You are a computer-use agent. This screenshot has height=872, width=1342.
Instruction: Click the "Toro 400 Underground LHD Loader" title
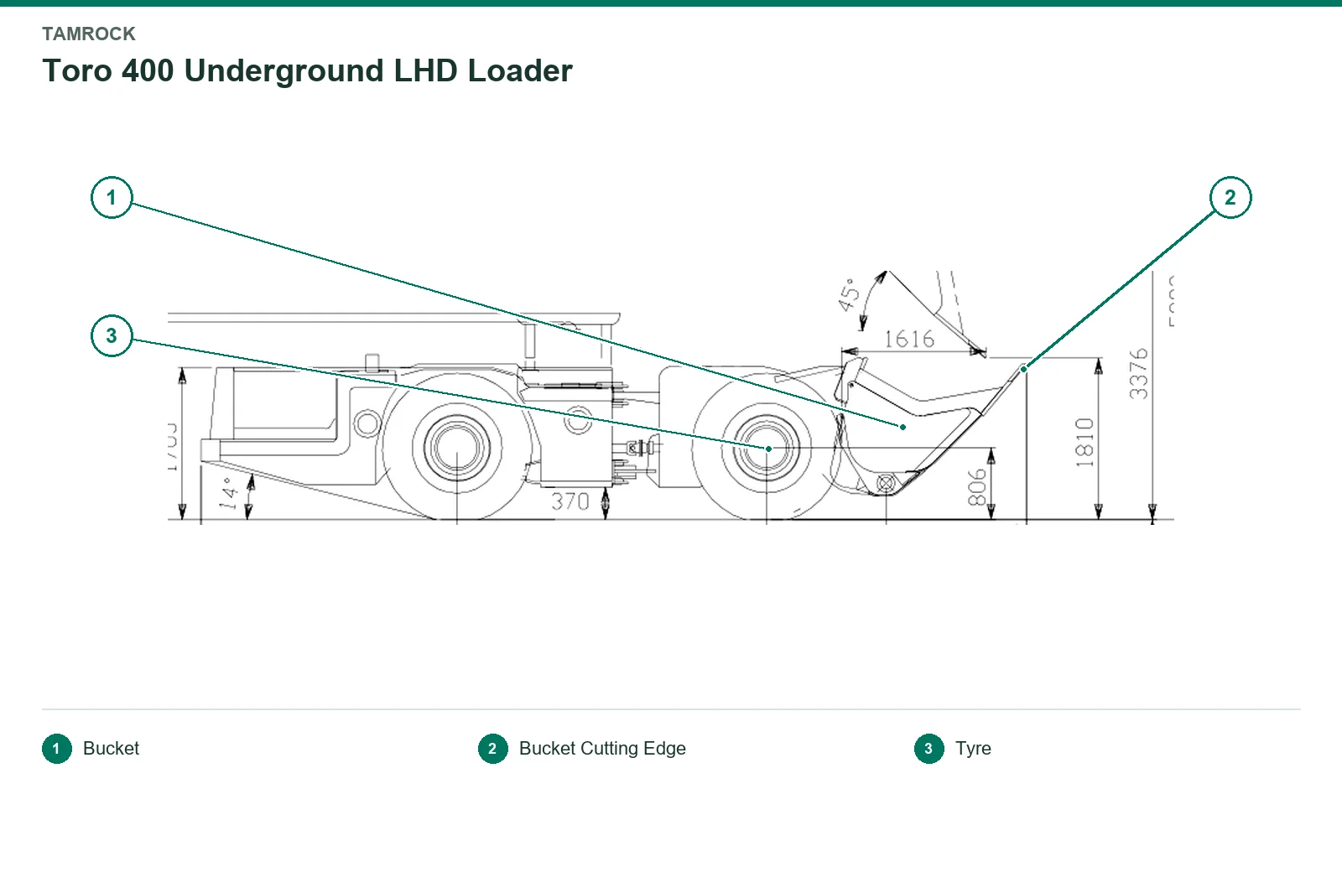tap(307, 71)
